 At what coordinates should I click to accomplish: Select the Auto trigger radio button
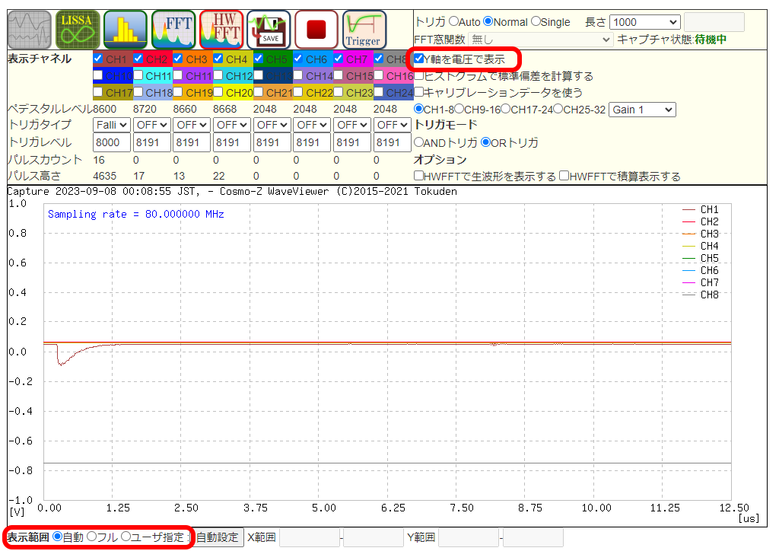coord(453,22)
